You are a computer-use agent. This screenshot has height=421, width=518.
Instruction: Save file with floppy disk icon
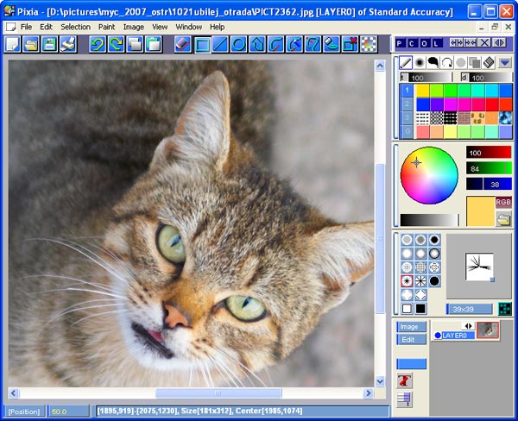pos(49,45)
